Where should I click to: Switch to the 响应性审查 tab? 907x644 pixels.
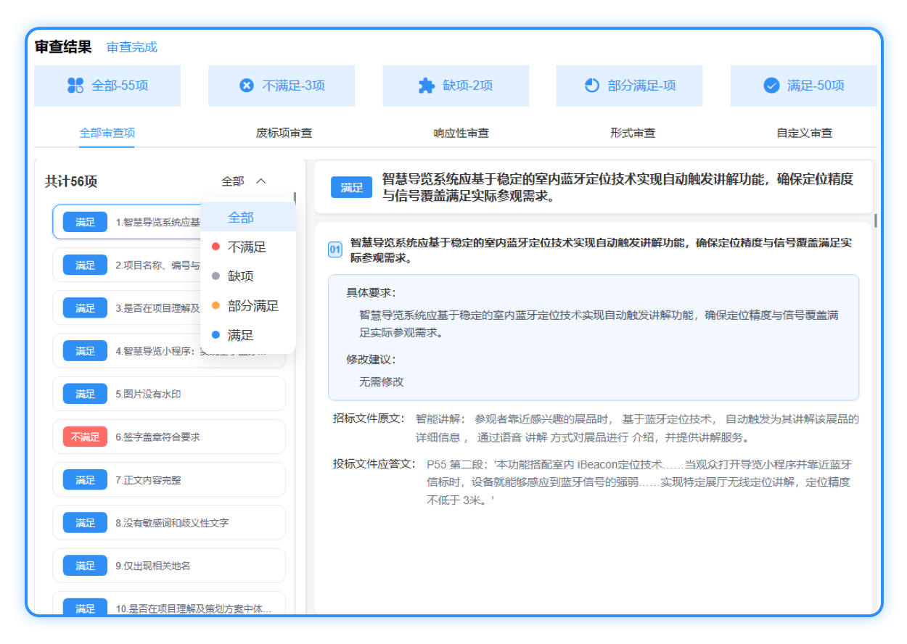[461, 133]
